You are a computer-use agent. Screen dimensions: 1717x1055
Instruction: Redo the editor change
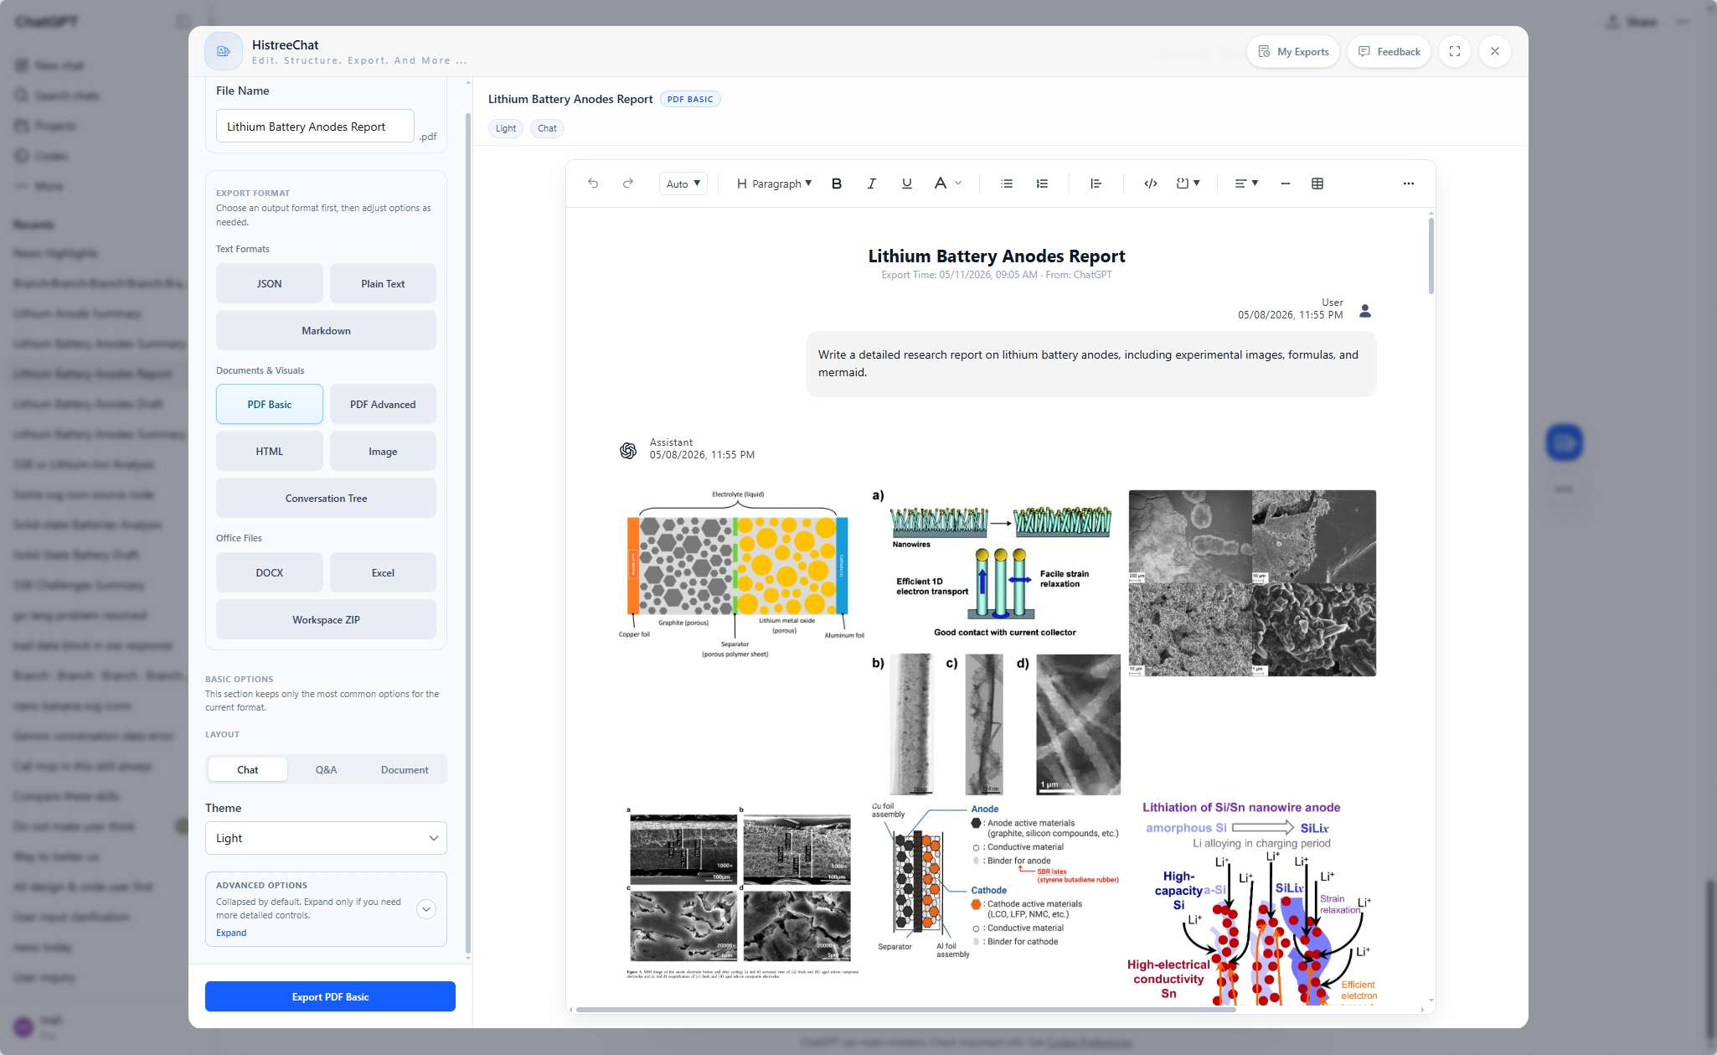point(628,184)
